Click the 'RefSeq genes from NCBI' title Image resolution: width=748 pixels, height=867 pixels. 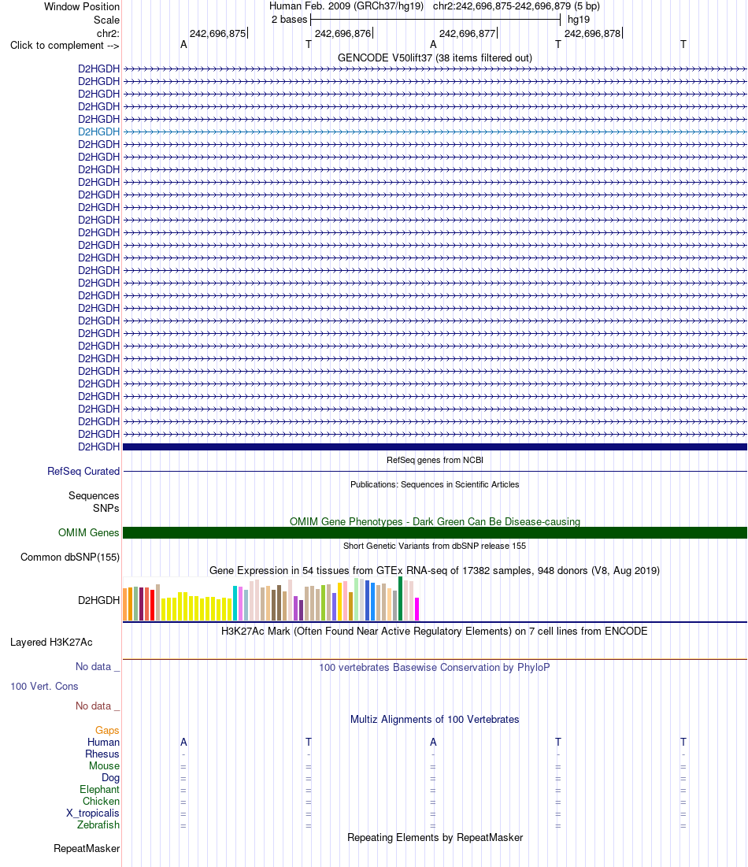click(x=435, y=460)
